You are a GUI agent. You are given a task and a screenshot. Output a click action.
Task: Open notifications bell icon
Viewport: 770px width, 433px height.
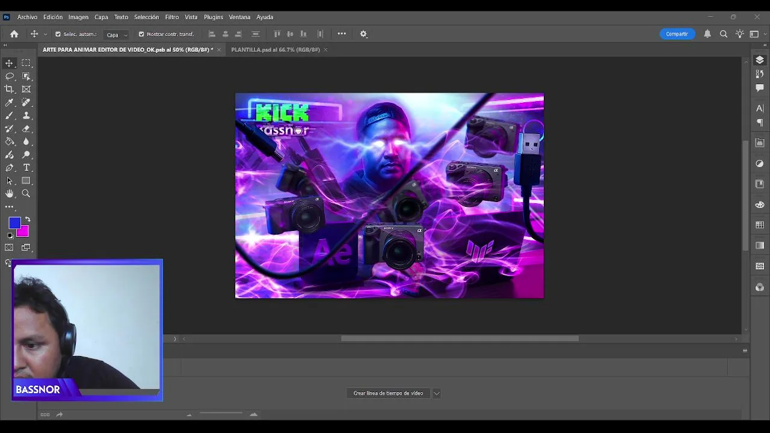click(x=707, y=34)
